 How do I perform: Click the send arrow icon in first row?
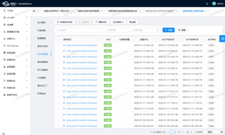tap(64, 45)
